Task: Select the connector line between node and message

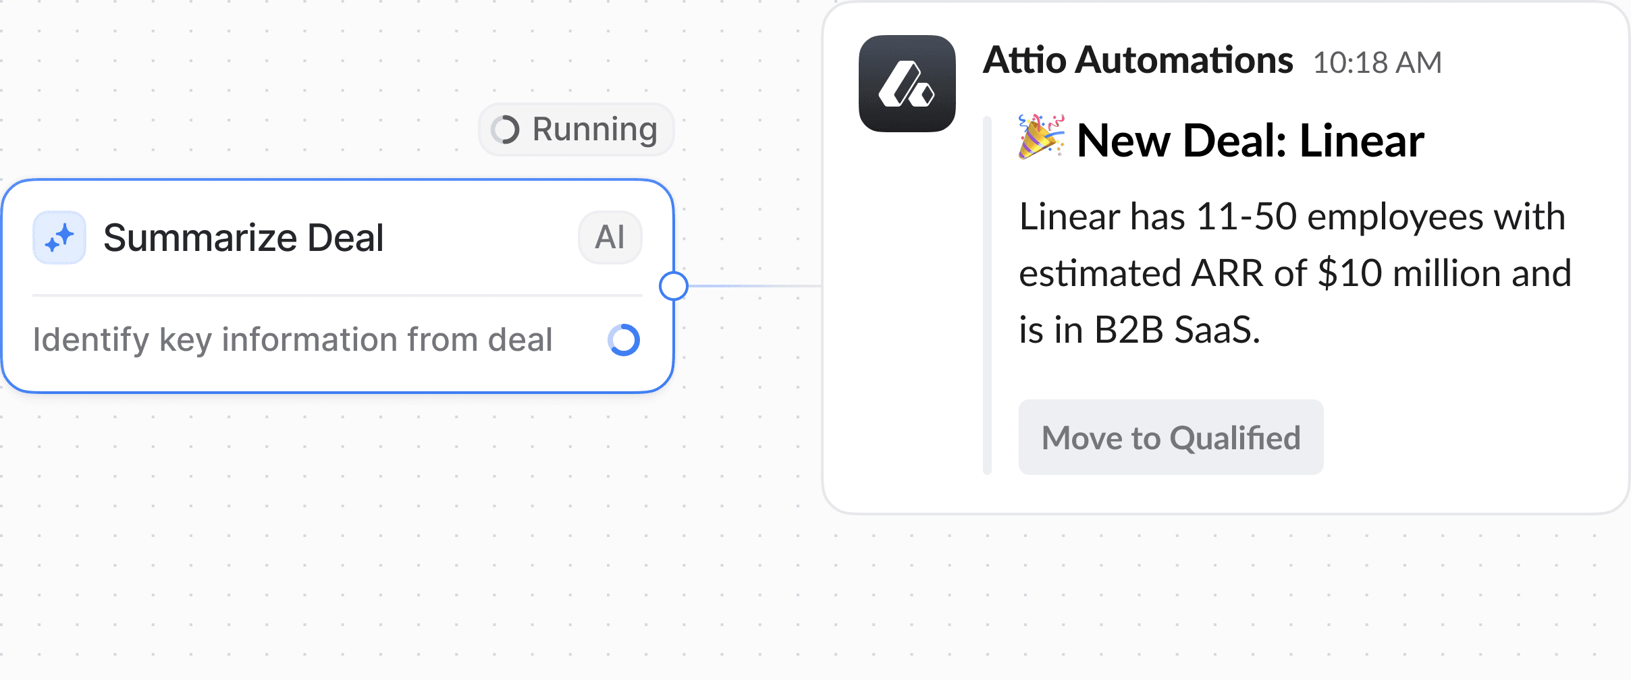Action: tap(755, 286)
